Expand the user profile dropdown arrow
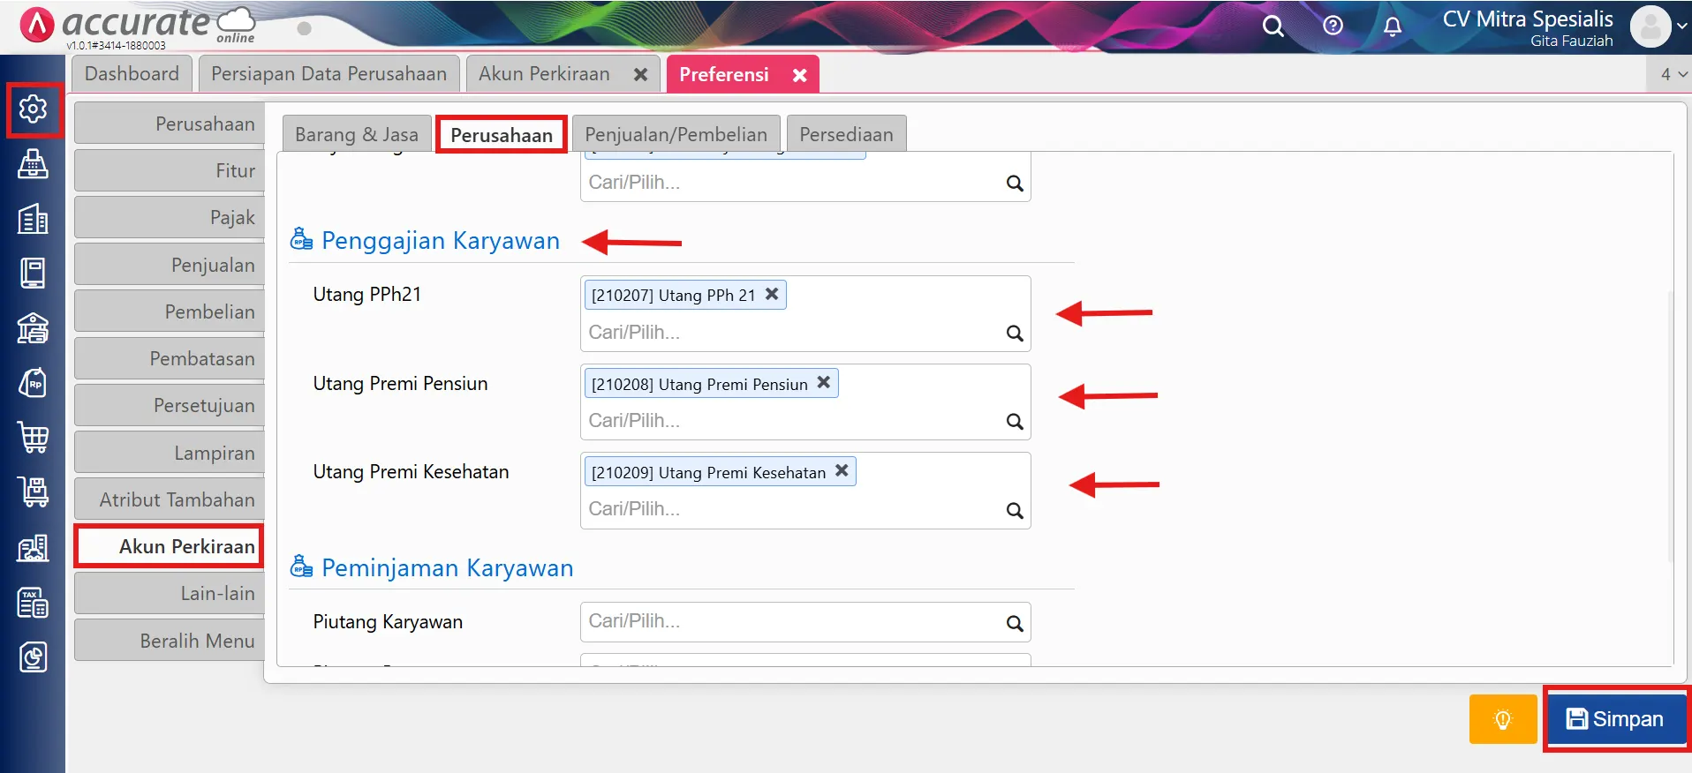This screenshot has width=1692, height=773. (x=1681, y=26)
